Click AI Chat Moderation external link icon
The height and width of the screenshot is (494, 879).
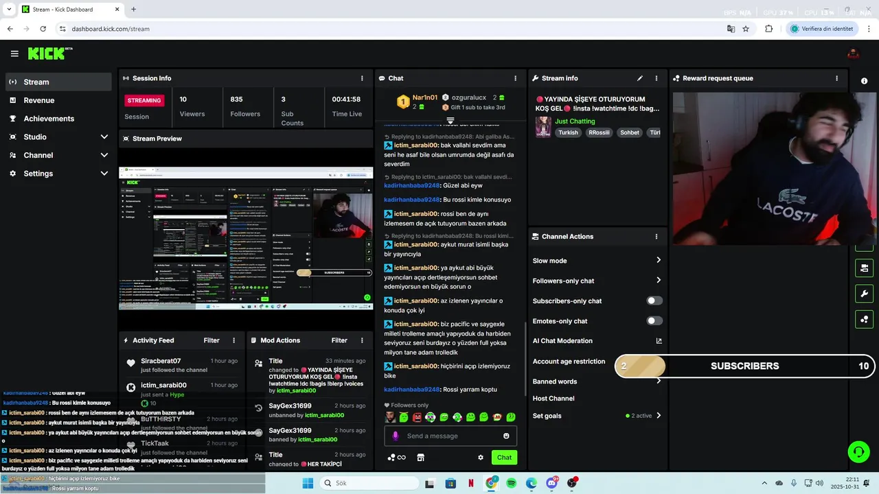coord(659,341)
